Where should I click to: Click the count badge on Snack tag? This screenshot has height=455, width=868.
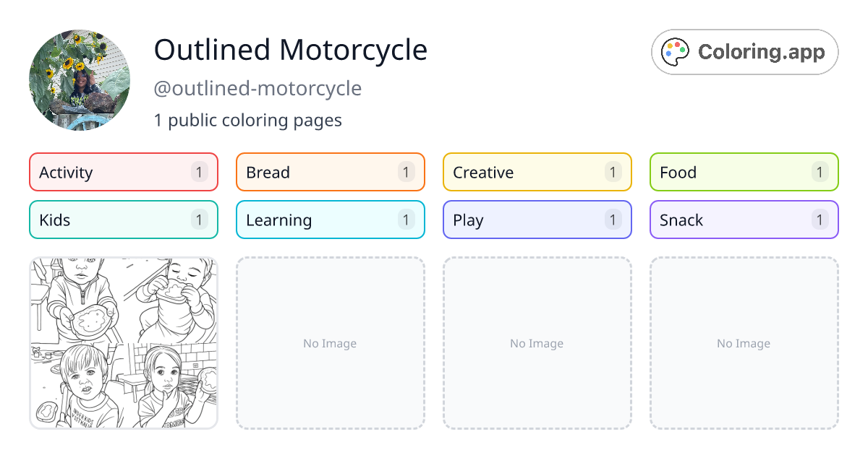pyautogui.click(x=820, y=220)
